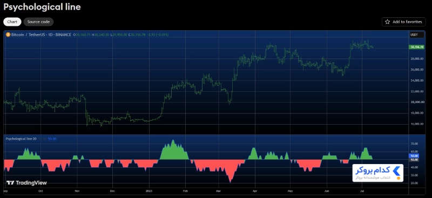Click the Apr date on the time axis
The width and height of the screenshot is (432, 198).
[255, 190]
